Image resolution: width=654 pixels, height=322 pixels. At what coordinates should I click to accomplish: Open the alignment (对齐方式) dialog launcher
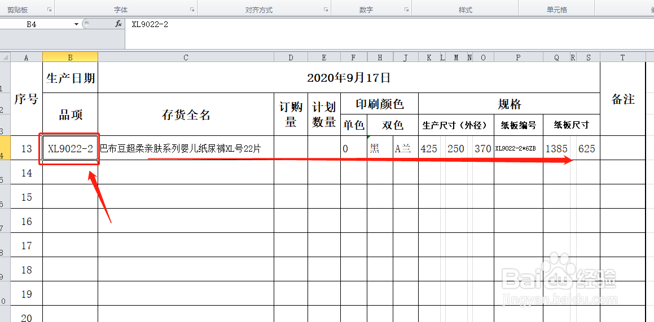326,9
